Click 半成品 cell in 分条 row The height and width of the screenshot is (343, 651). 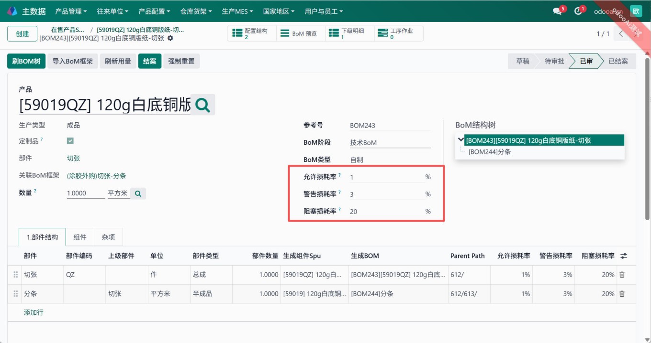[211, 294]
